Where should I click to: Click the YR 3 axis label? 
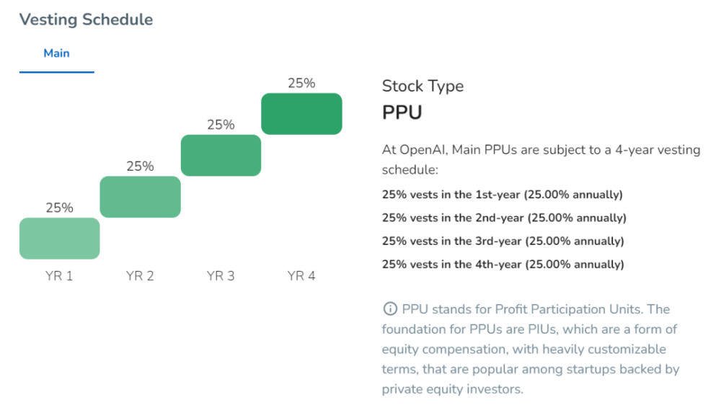[x=221, y=275]
